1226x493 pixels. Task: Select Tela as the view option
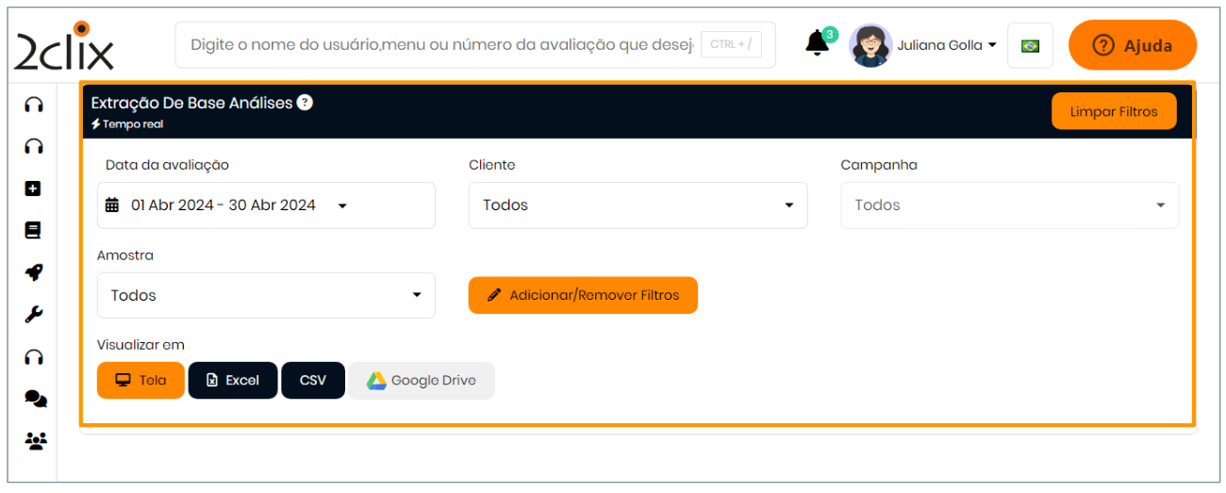point(141,381)
